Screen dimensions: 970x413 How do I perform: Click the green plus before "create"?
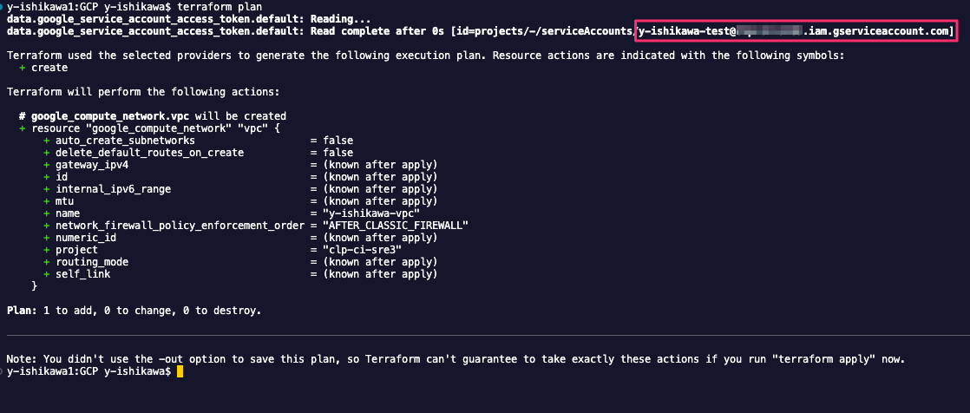23,68
